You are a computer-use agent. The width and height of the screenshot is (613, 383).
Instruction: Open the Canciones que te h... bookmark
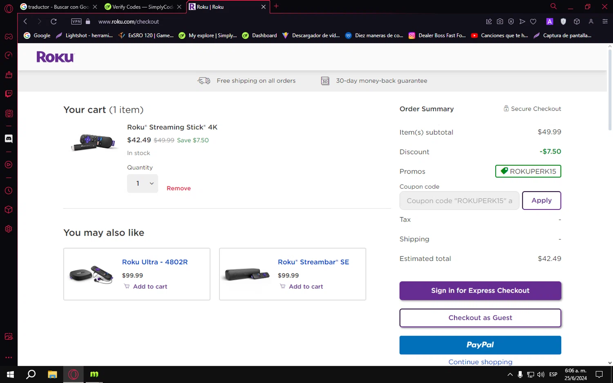tap(499, 36)
